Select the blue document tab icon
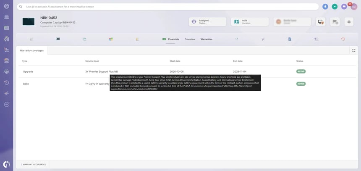361x171 pixels. [290, 39]
